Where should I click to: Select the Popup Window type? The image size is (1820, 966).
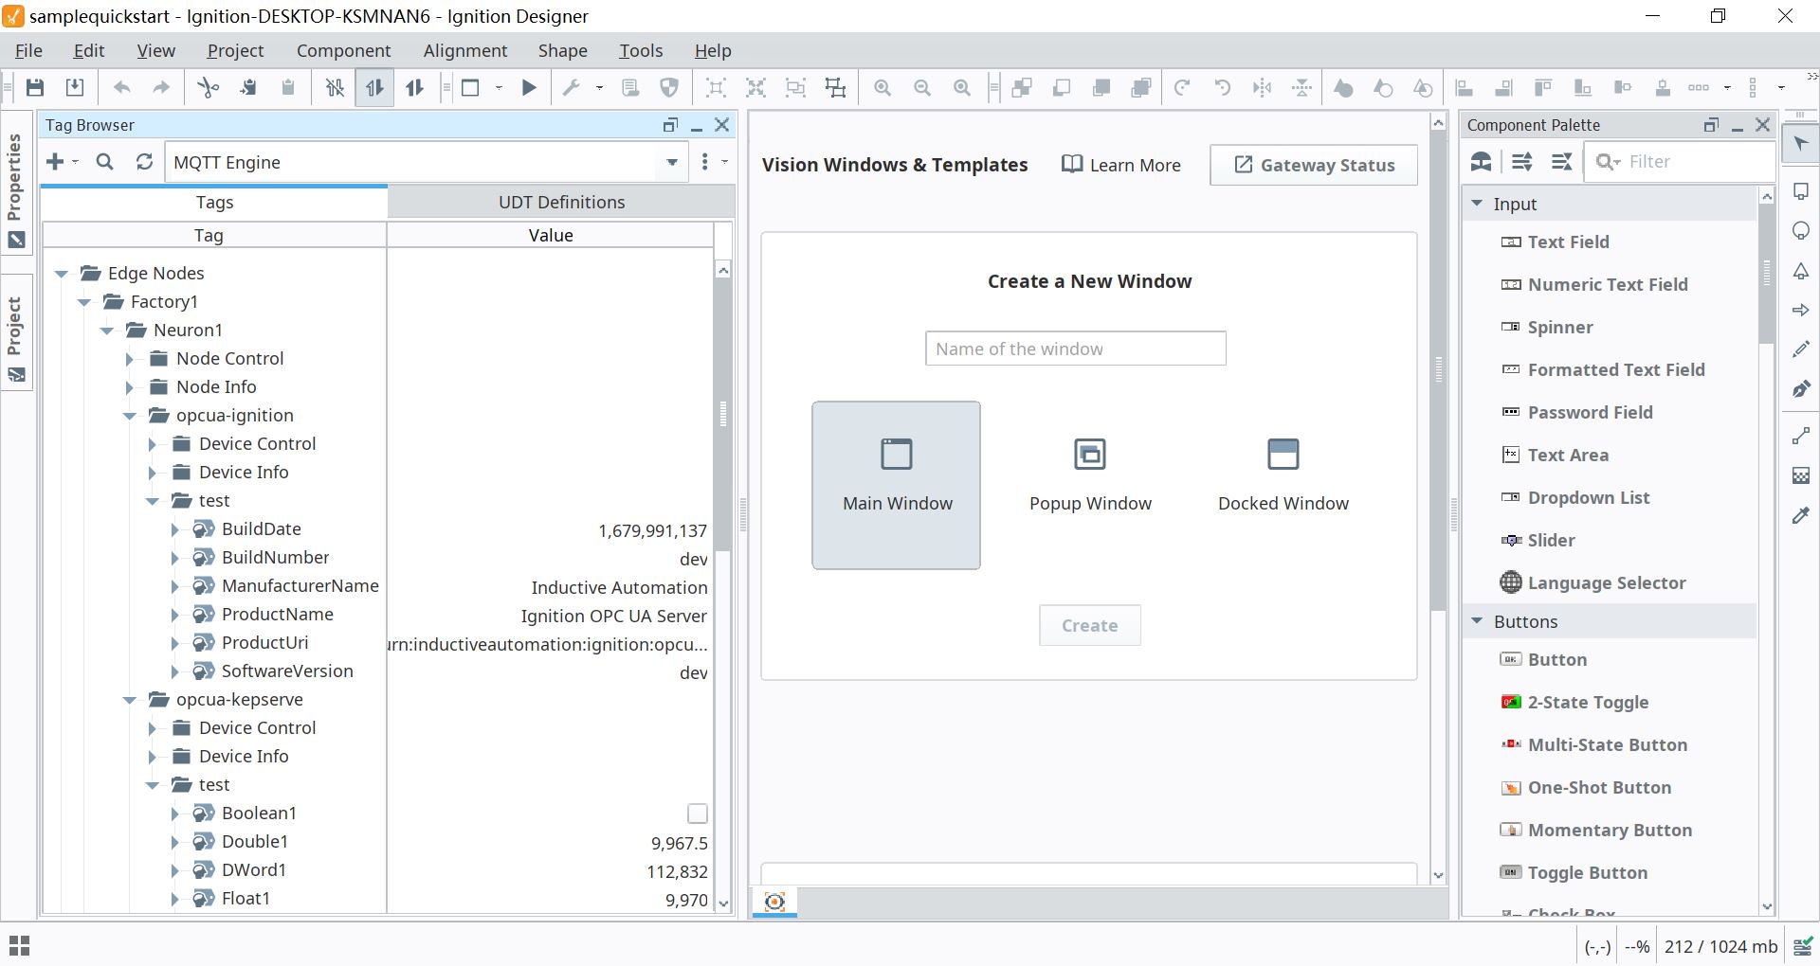coord(1090,475)
